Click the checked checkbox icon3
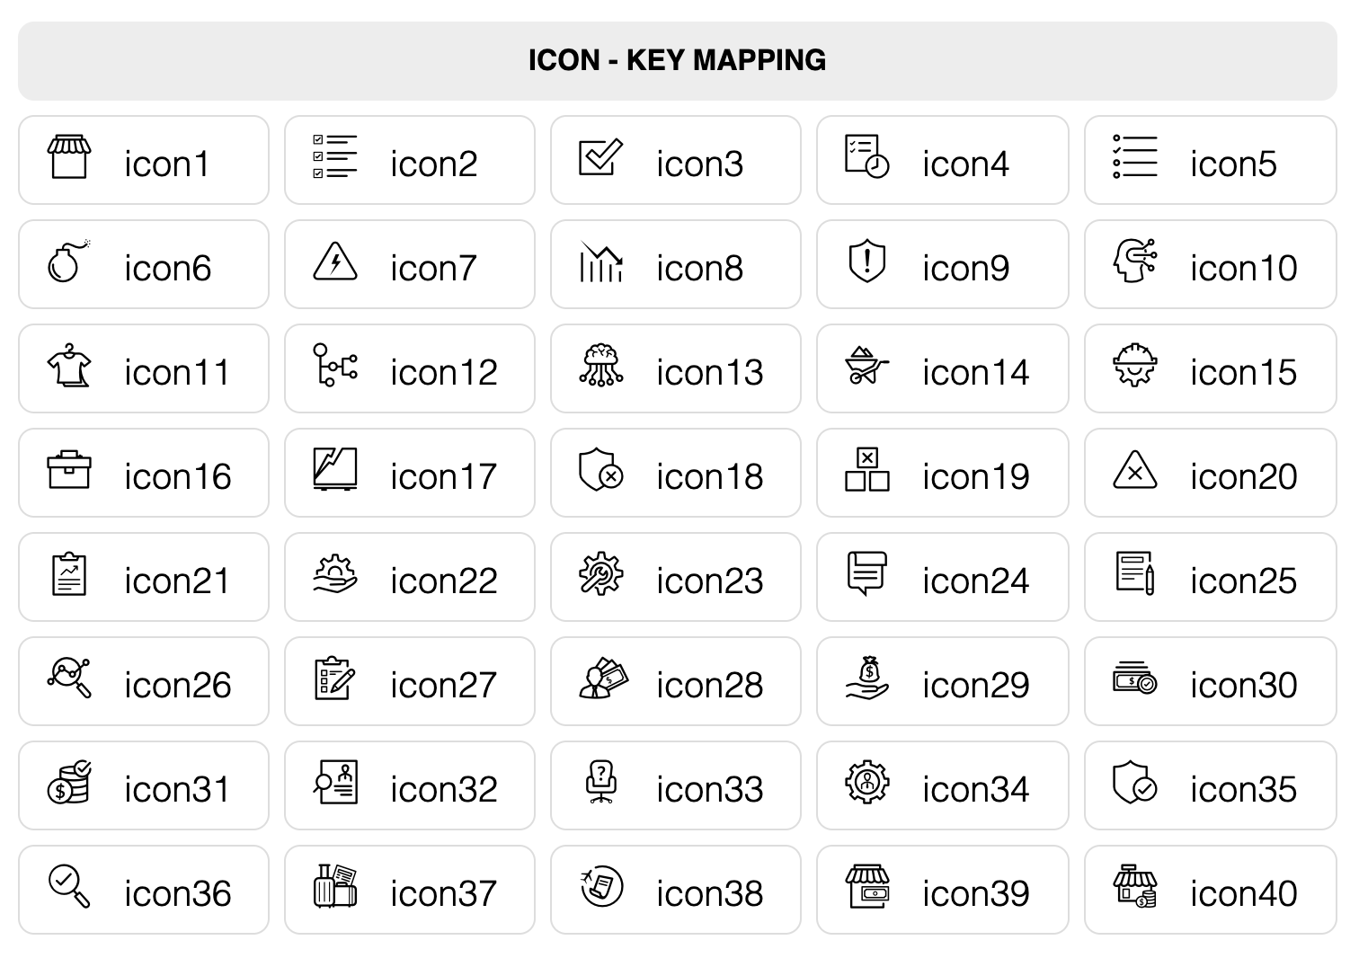The image size is (1359, 958). click(x=601, y=157)
